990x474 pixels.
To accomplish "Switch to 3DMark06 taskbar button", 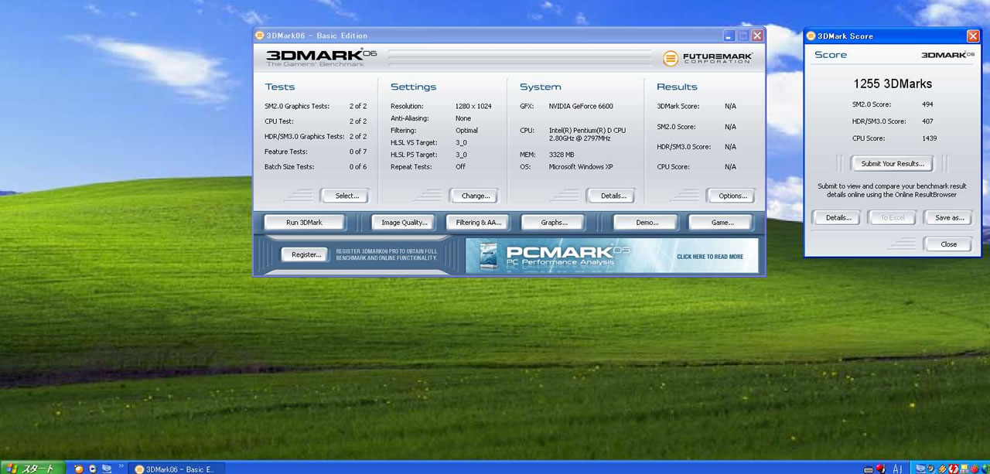I will click(176, 469).
